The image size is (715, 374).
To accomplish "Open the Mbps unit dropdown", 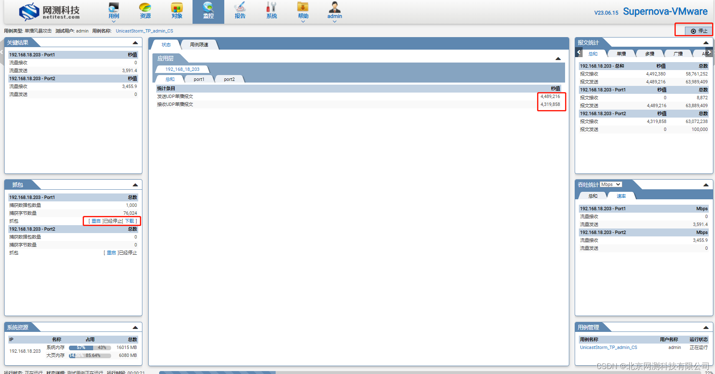I will pos(611,184).
